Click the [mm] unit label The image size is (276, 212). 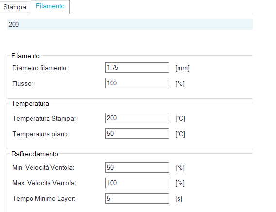coord(182,68)
